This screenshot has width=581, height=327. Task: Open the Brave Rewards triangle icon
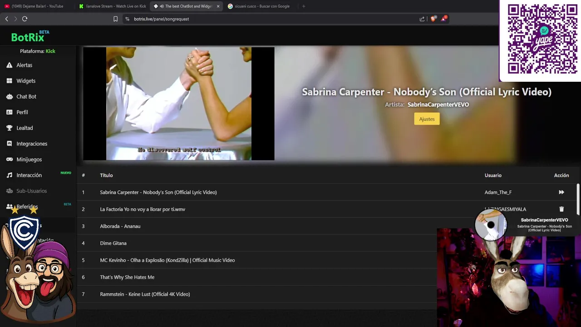click(444, 19)
